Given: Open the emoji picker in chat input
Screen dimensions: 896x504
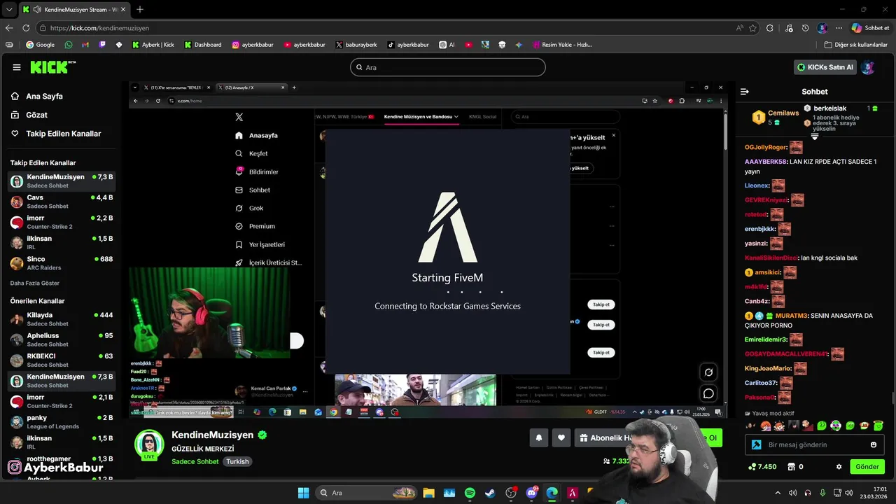Looking at the screenshot, I should click(874, 444).
